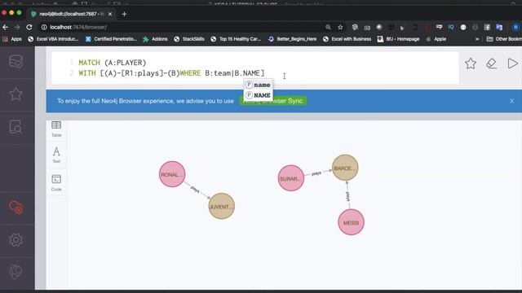Screen dimensions: 522x293
Task: Open the Better_Begins_Here bookmark
Action: tap(292, 39)
